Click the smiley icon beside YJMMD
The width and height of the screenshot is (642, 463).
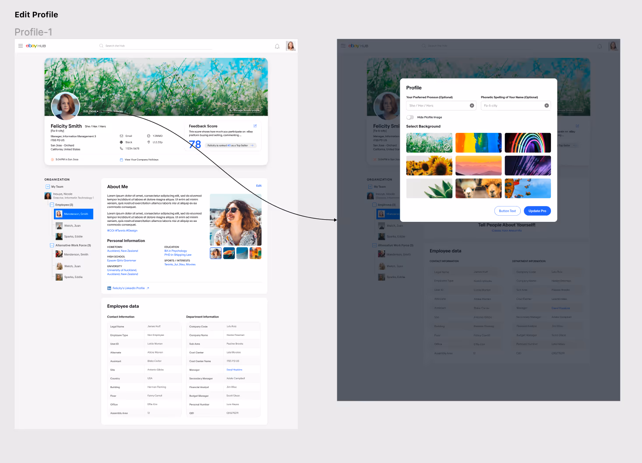(x=149, y=136)
